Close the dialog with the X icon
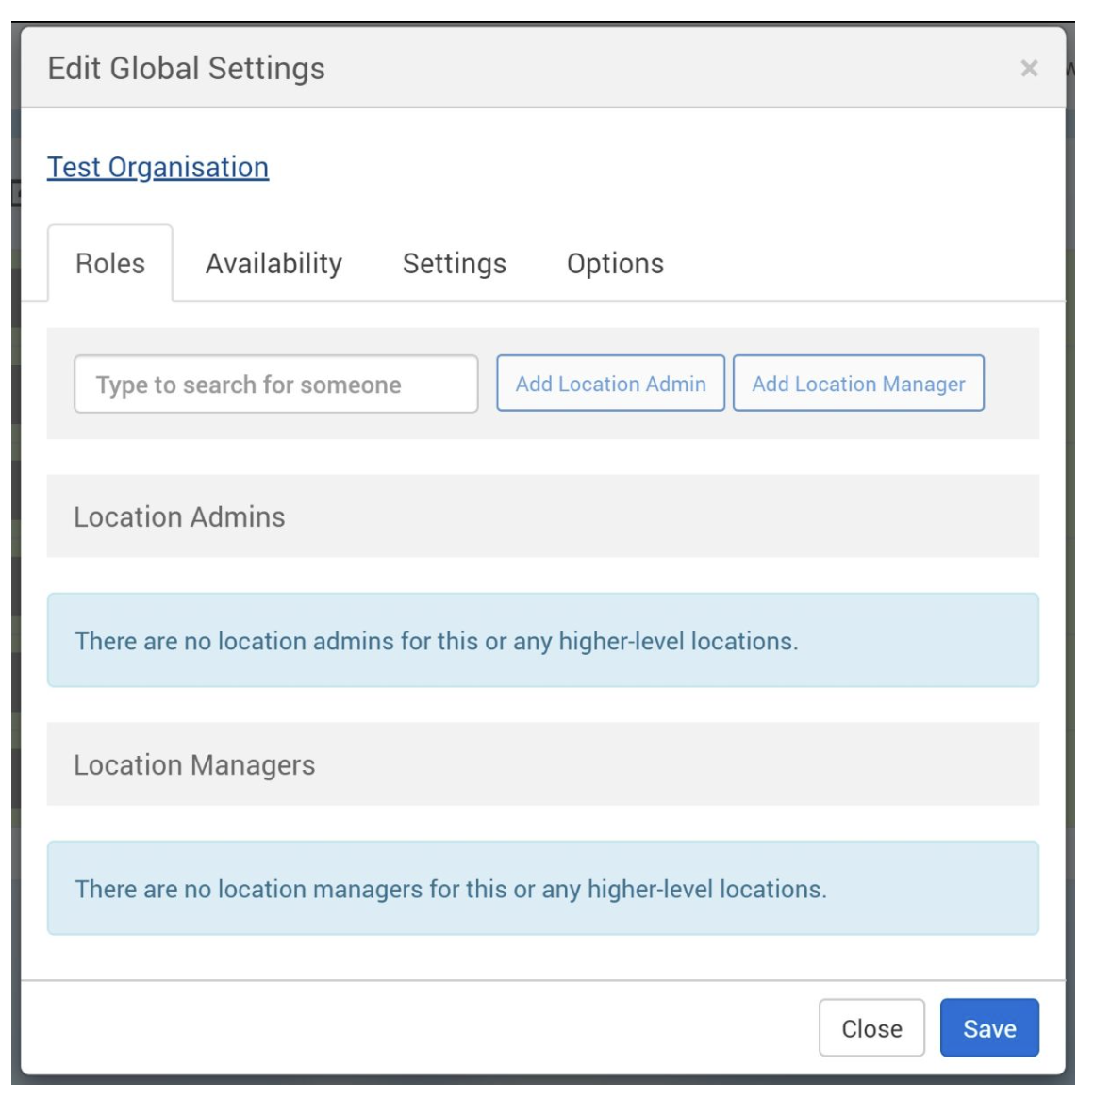Viewport: 1094px width, 1098px height. pos(1029,68)
